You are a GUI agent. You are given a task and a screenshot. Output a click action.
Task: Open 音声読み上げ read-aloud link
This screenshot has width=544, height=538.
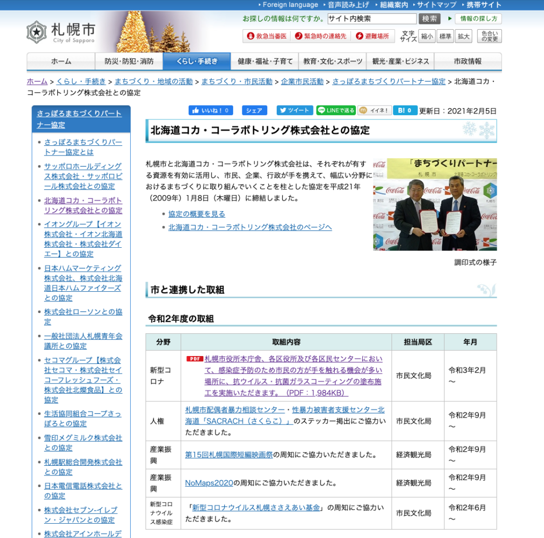click(348, 5)
